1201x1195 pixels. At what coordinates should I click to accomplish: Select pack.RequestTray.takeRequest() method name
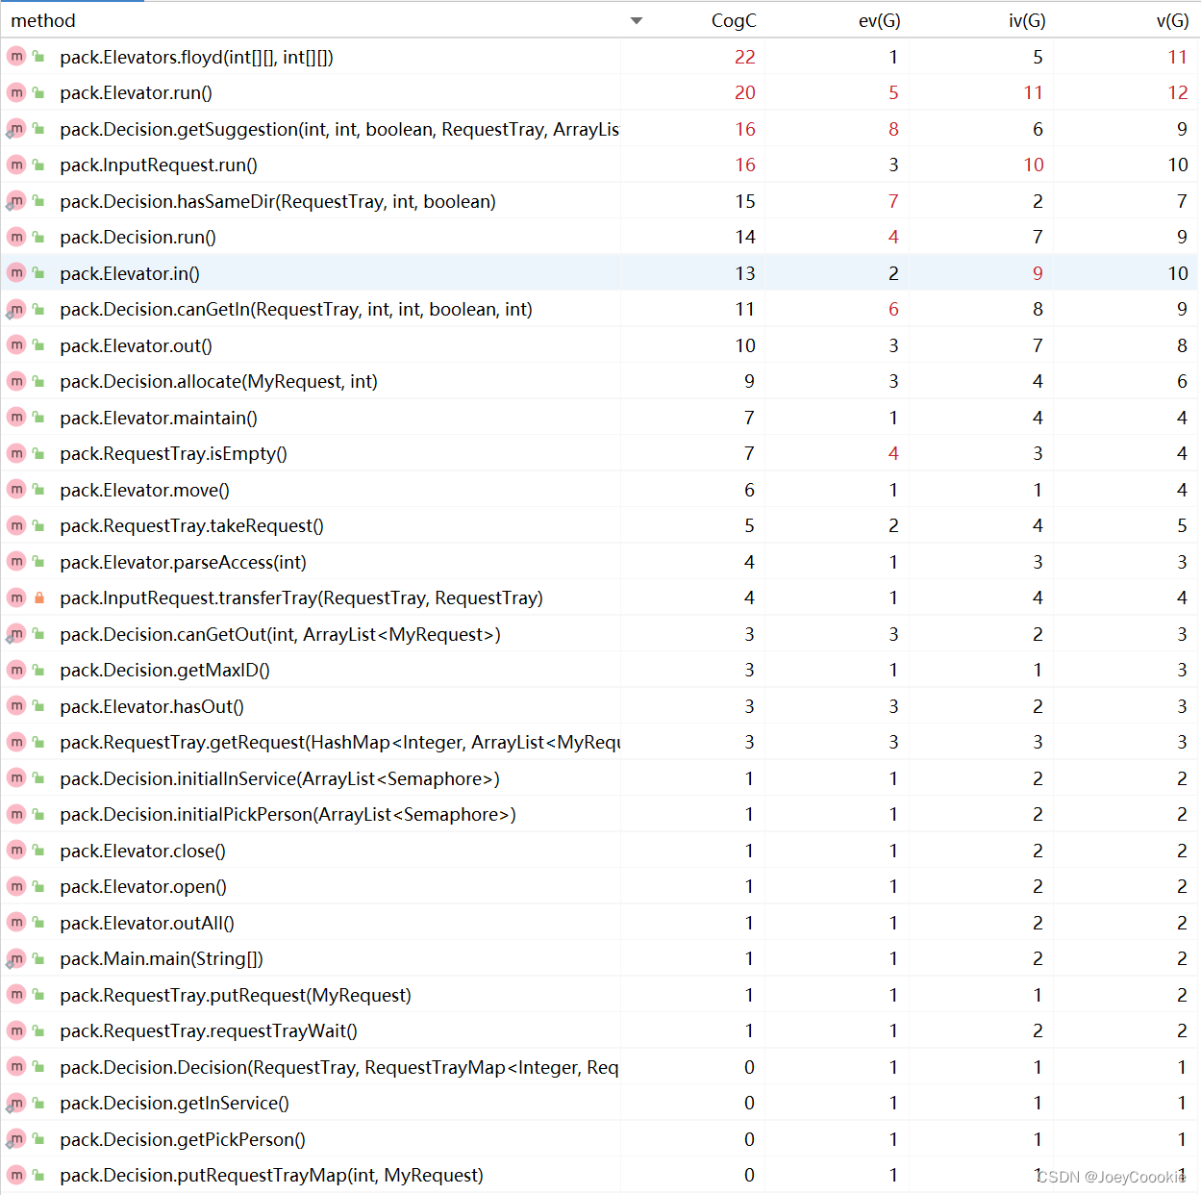pos(191,525)
